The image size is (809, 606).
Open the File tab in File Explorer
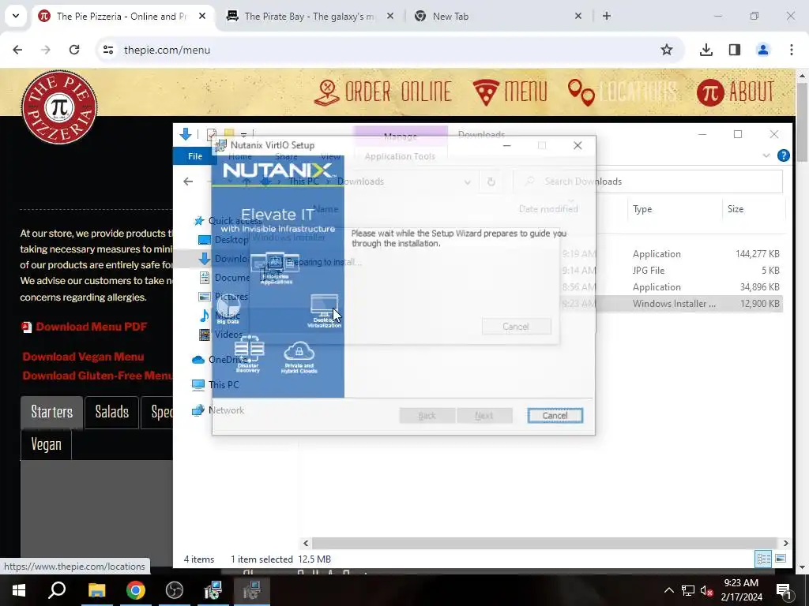click(195, 156)
